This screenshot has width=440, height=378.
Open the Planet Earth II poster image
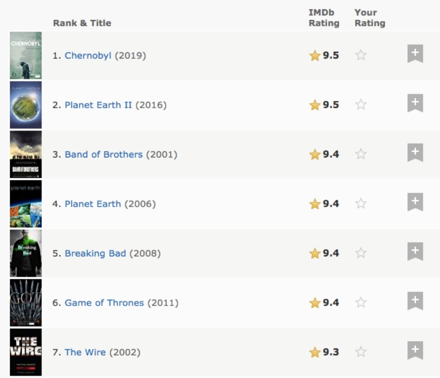tap(25, 105)
